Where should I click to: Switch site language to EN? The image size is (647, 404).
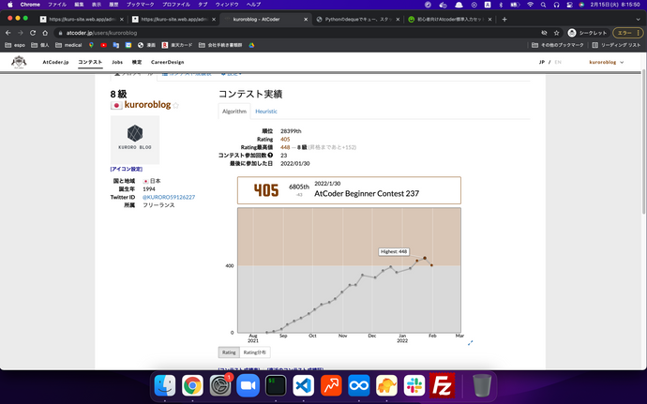point(558,62)
